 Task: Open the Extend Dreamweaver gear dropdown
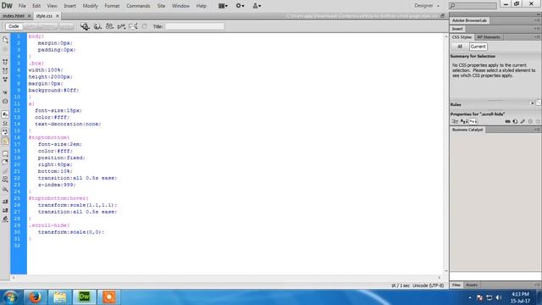240,6
